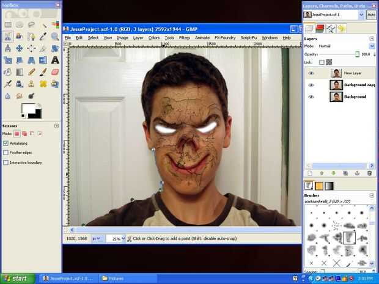
Task: Switch to the Paths tab in dock
Action: tap(331, 29)
